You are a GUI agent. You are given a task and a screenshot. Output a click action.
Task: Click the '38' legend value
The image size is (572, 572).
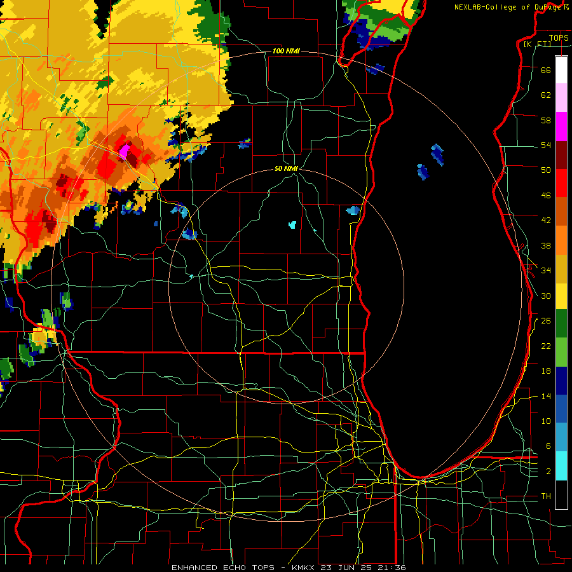point(546,246)
